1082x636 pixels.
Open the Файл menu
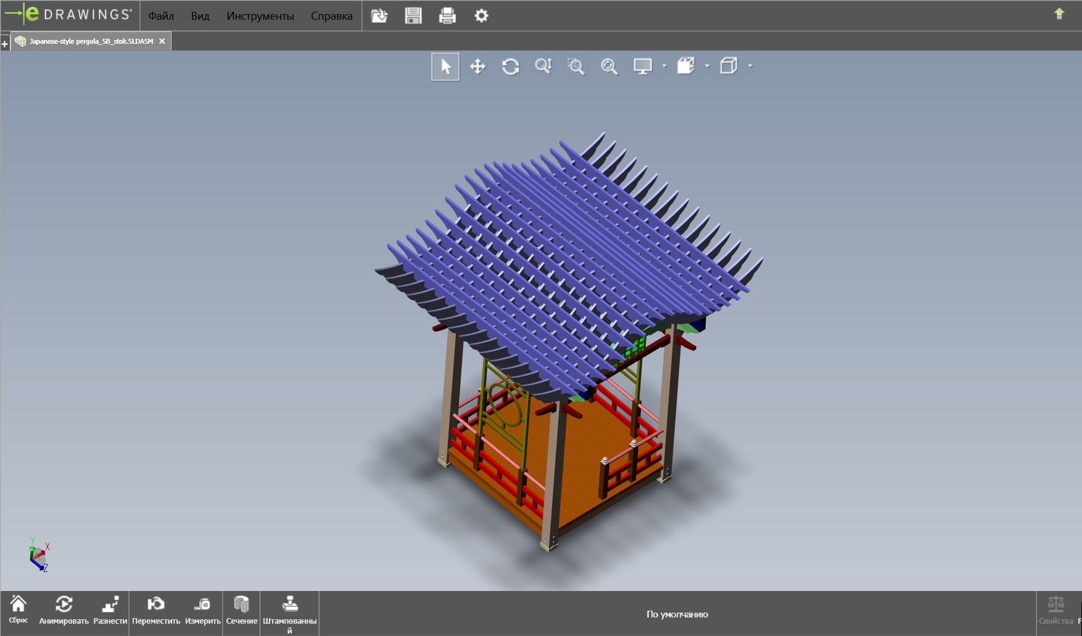click(160, 16)
